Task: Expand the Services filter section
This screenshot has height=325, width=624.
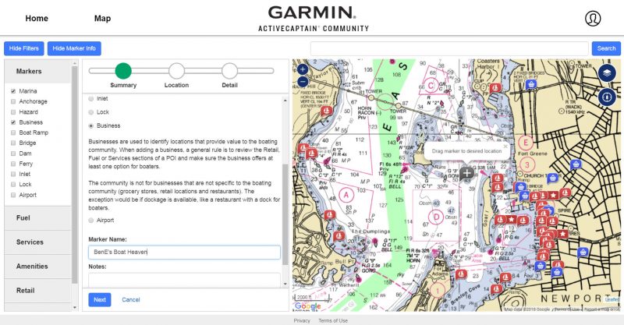Action: pyautogui.click(x=37, y=242)
